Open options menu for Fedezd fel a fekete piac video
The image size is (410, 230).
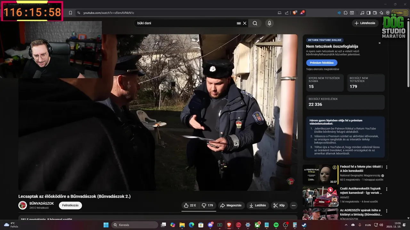coord(387,167)
